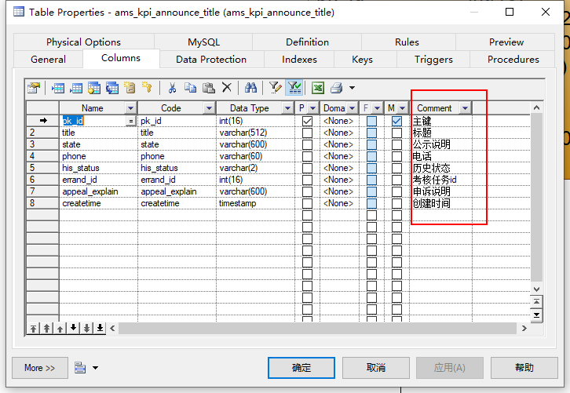Click the move row down arrow

pos(74,329)
